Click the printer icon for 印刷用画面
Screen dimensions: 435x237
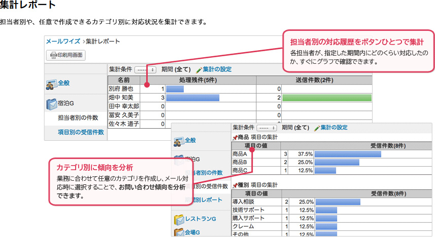[52, 55]
